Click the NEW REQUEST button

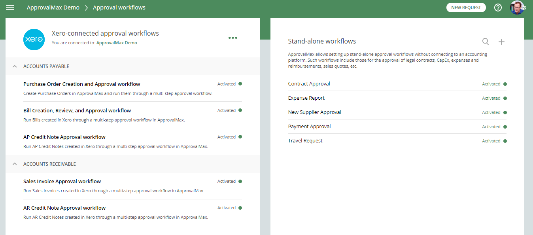coord(466,8)
